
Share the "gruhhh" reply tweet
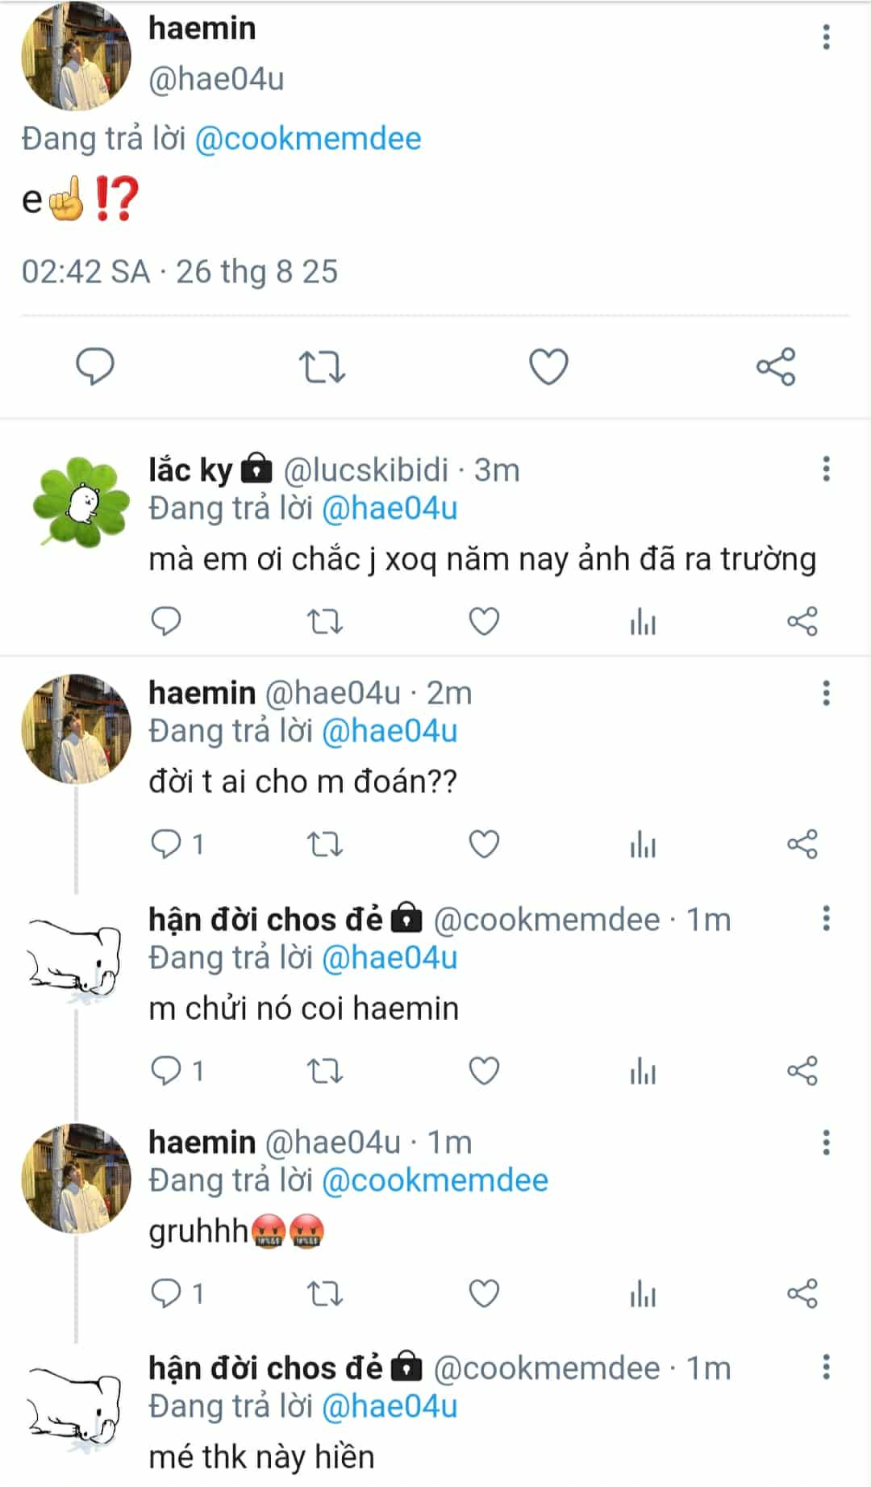[x=802, y=1293]
